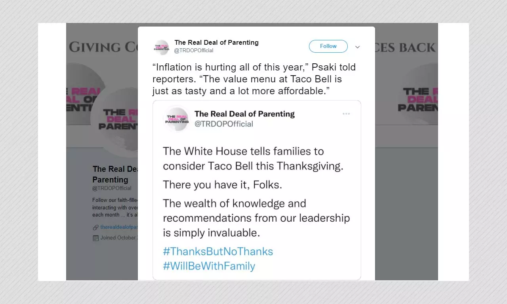Click the @TRDOPOfficial handle on the background profile
Viewport: 507px width, 304px height.
click(112, 188)
